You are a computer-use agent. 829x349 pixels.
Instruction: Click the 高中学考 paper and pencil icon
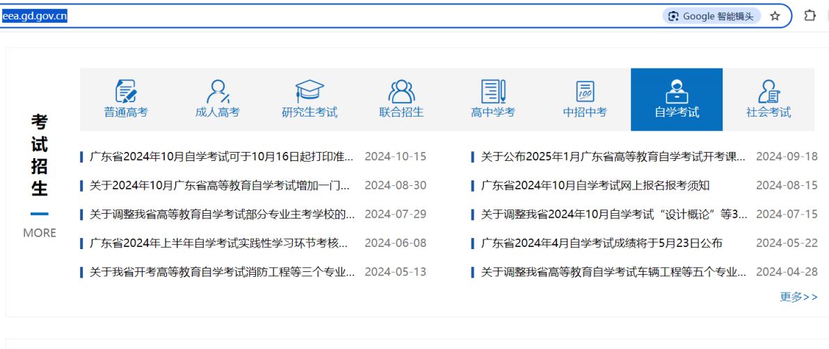[493, 91]
